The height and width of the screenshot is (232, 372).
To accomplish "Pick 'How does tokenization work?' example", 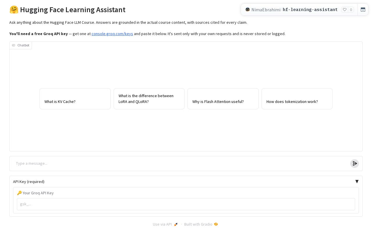I will [297, 99].
